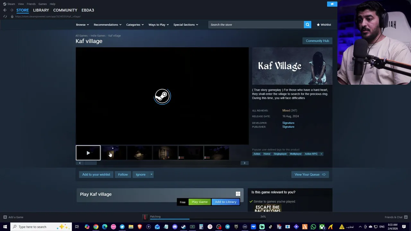Select the Horror tag
The height and width of the screenshot is (231, 411).
pos(267,154)
